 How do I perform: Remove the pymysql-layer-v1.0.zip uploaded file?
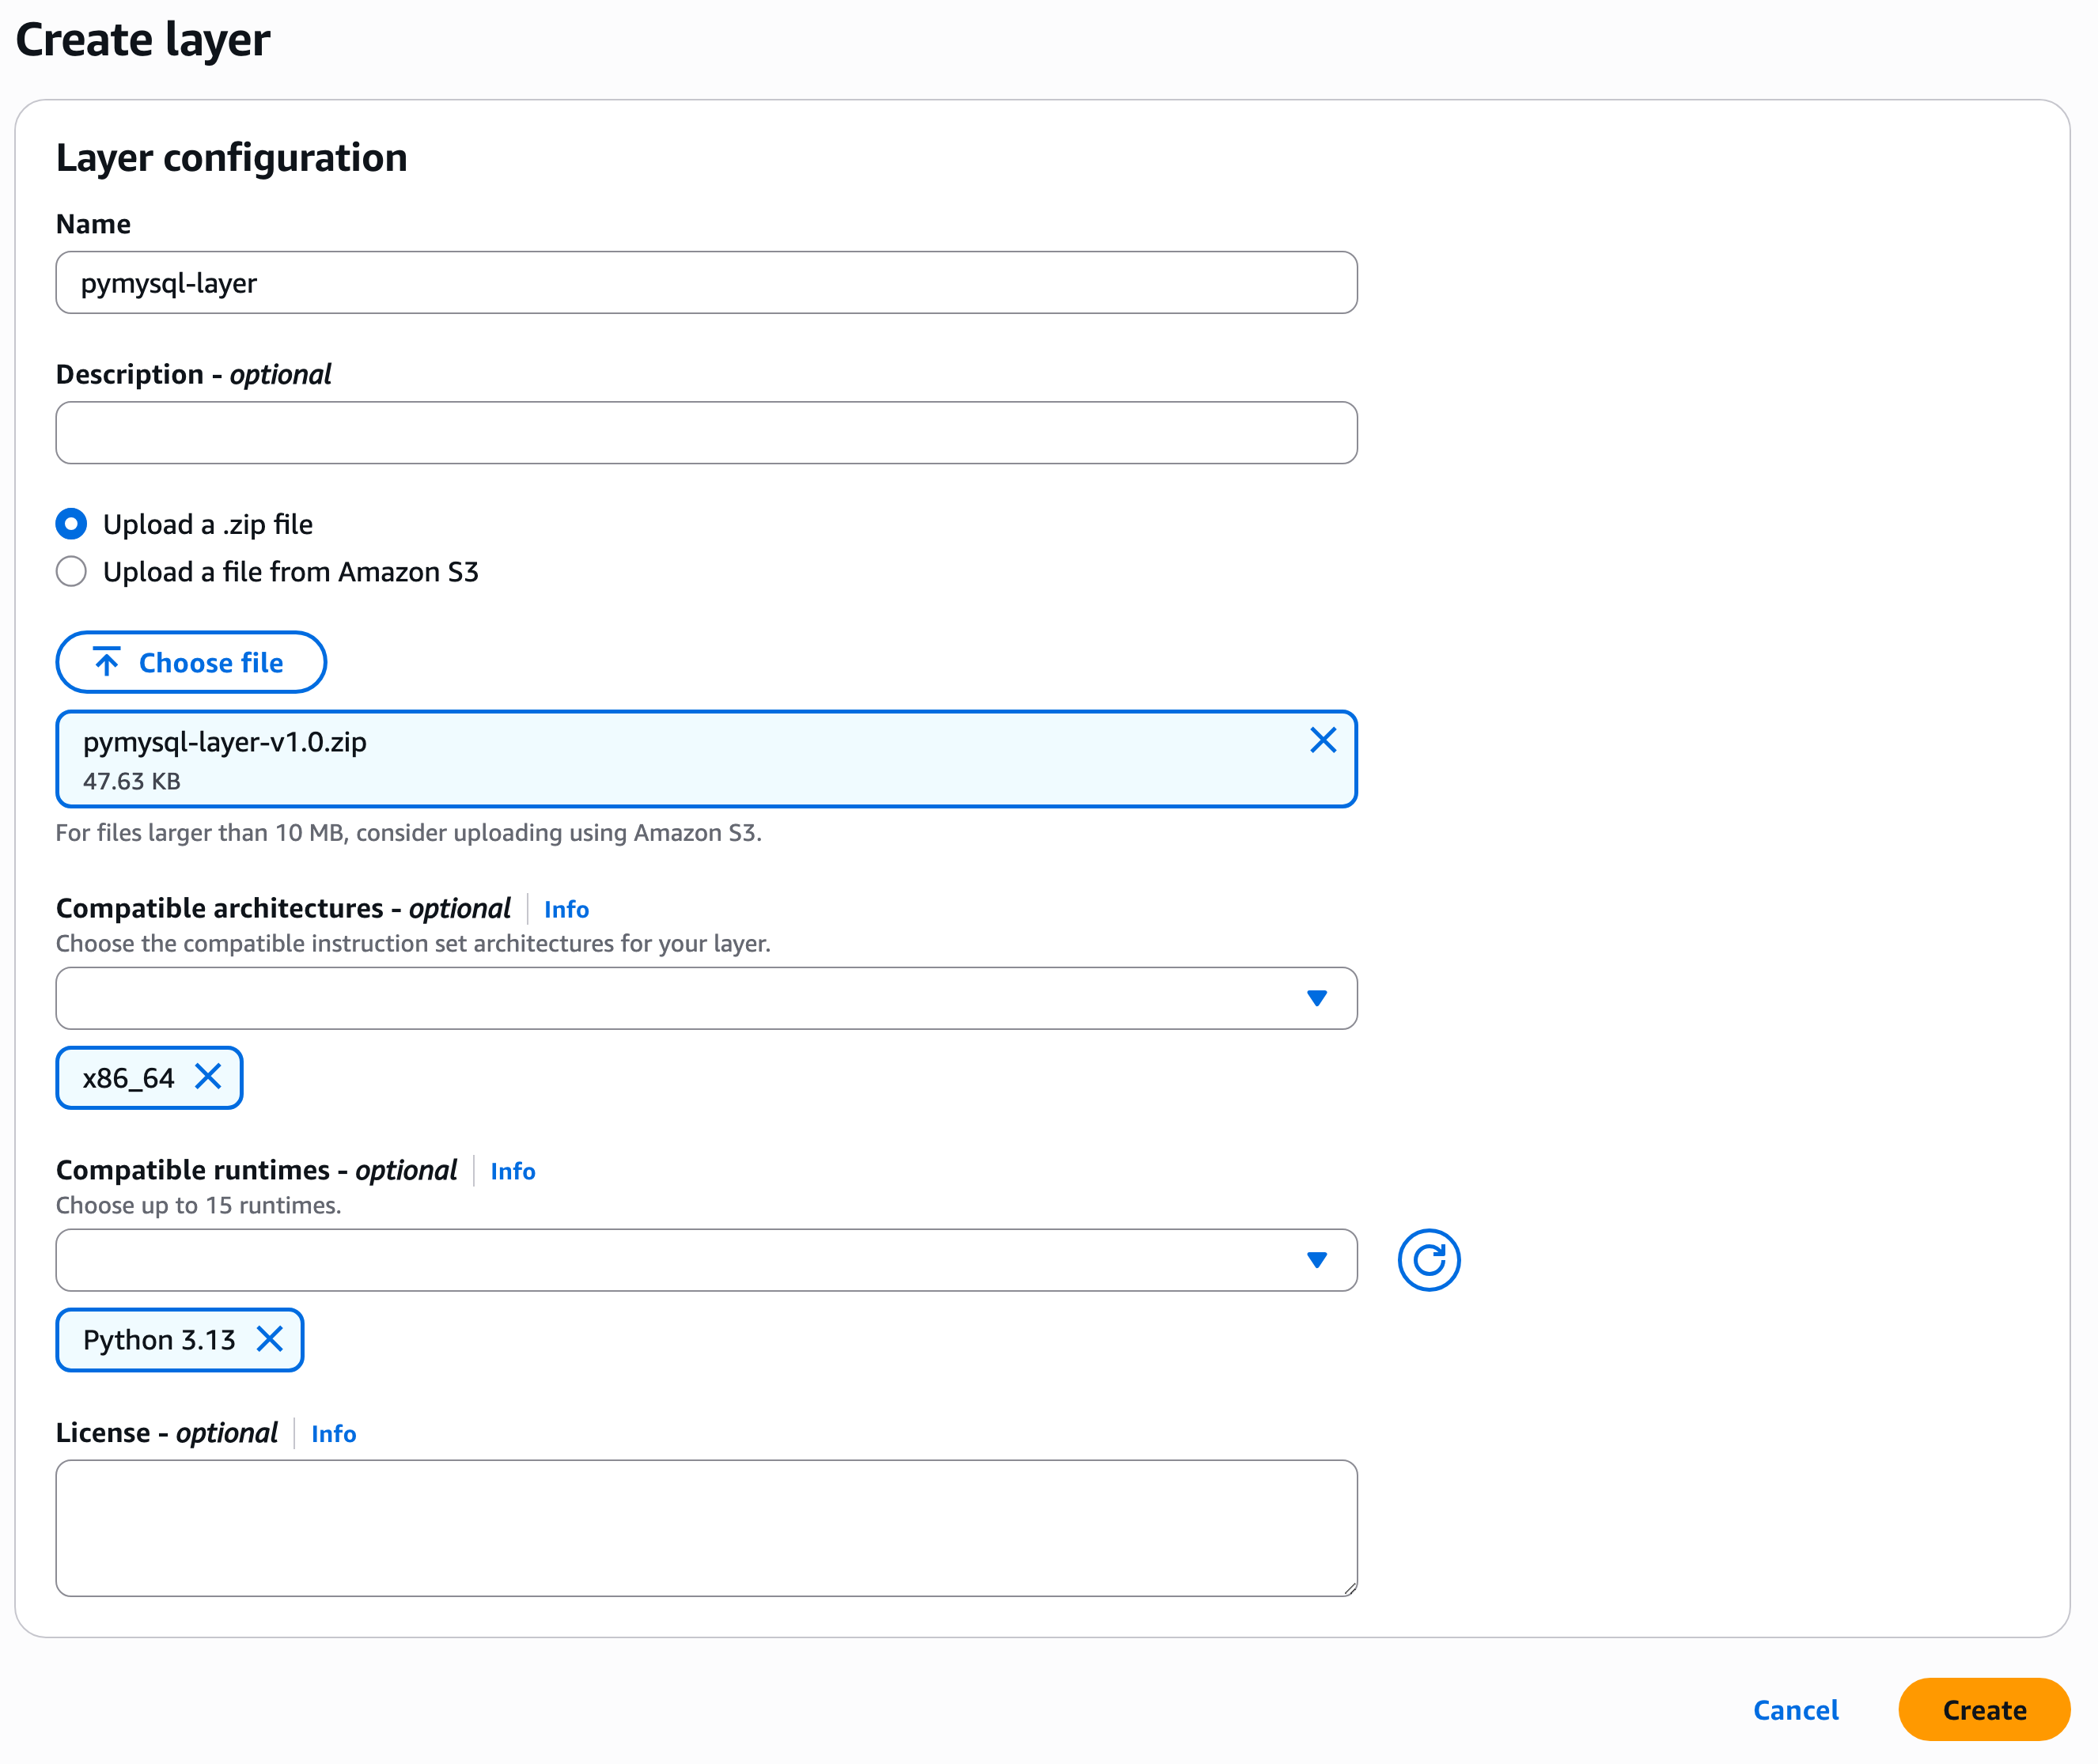[x=1322, y=740]
